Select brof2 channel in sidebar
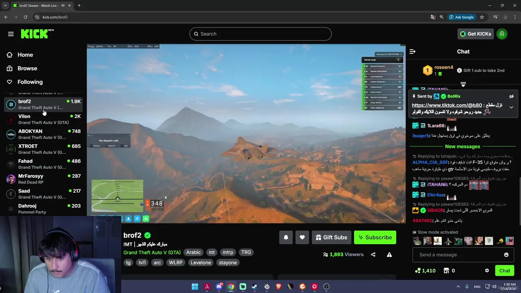 tap(44, 104)
